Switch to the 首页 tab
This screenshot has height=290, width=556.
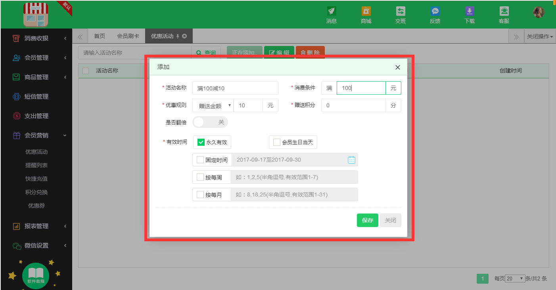click(x=100, y=36)
